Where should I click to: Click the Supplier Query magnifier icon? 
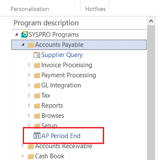coord(37,55)
